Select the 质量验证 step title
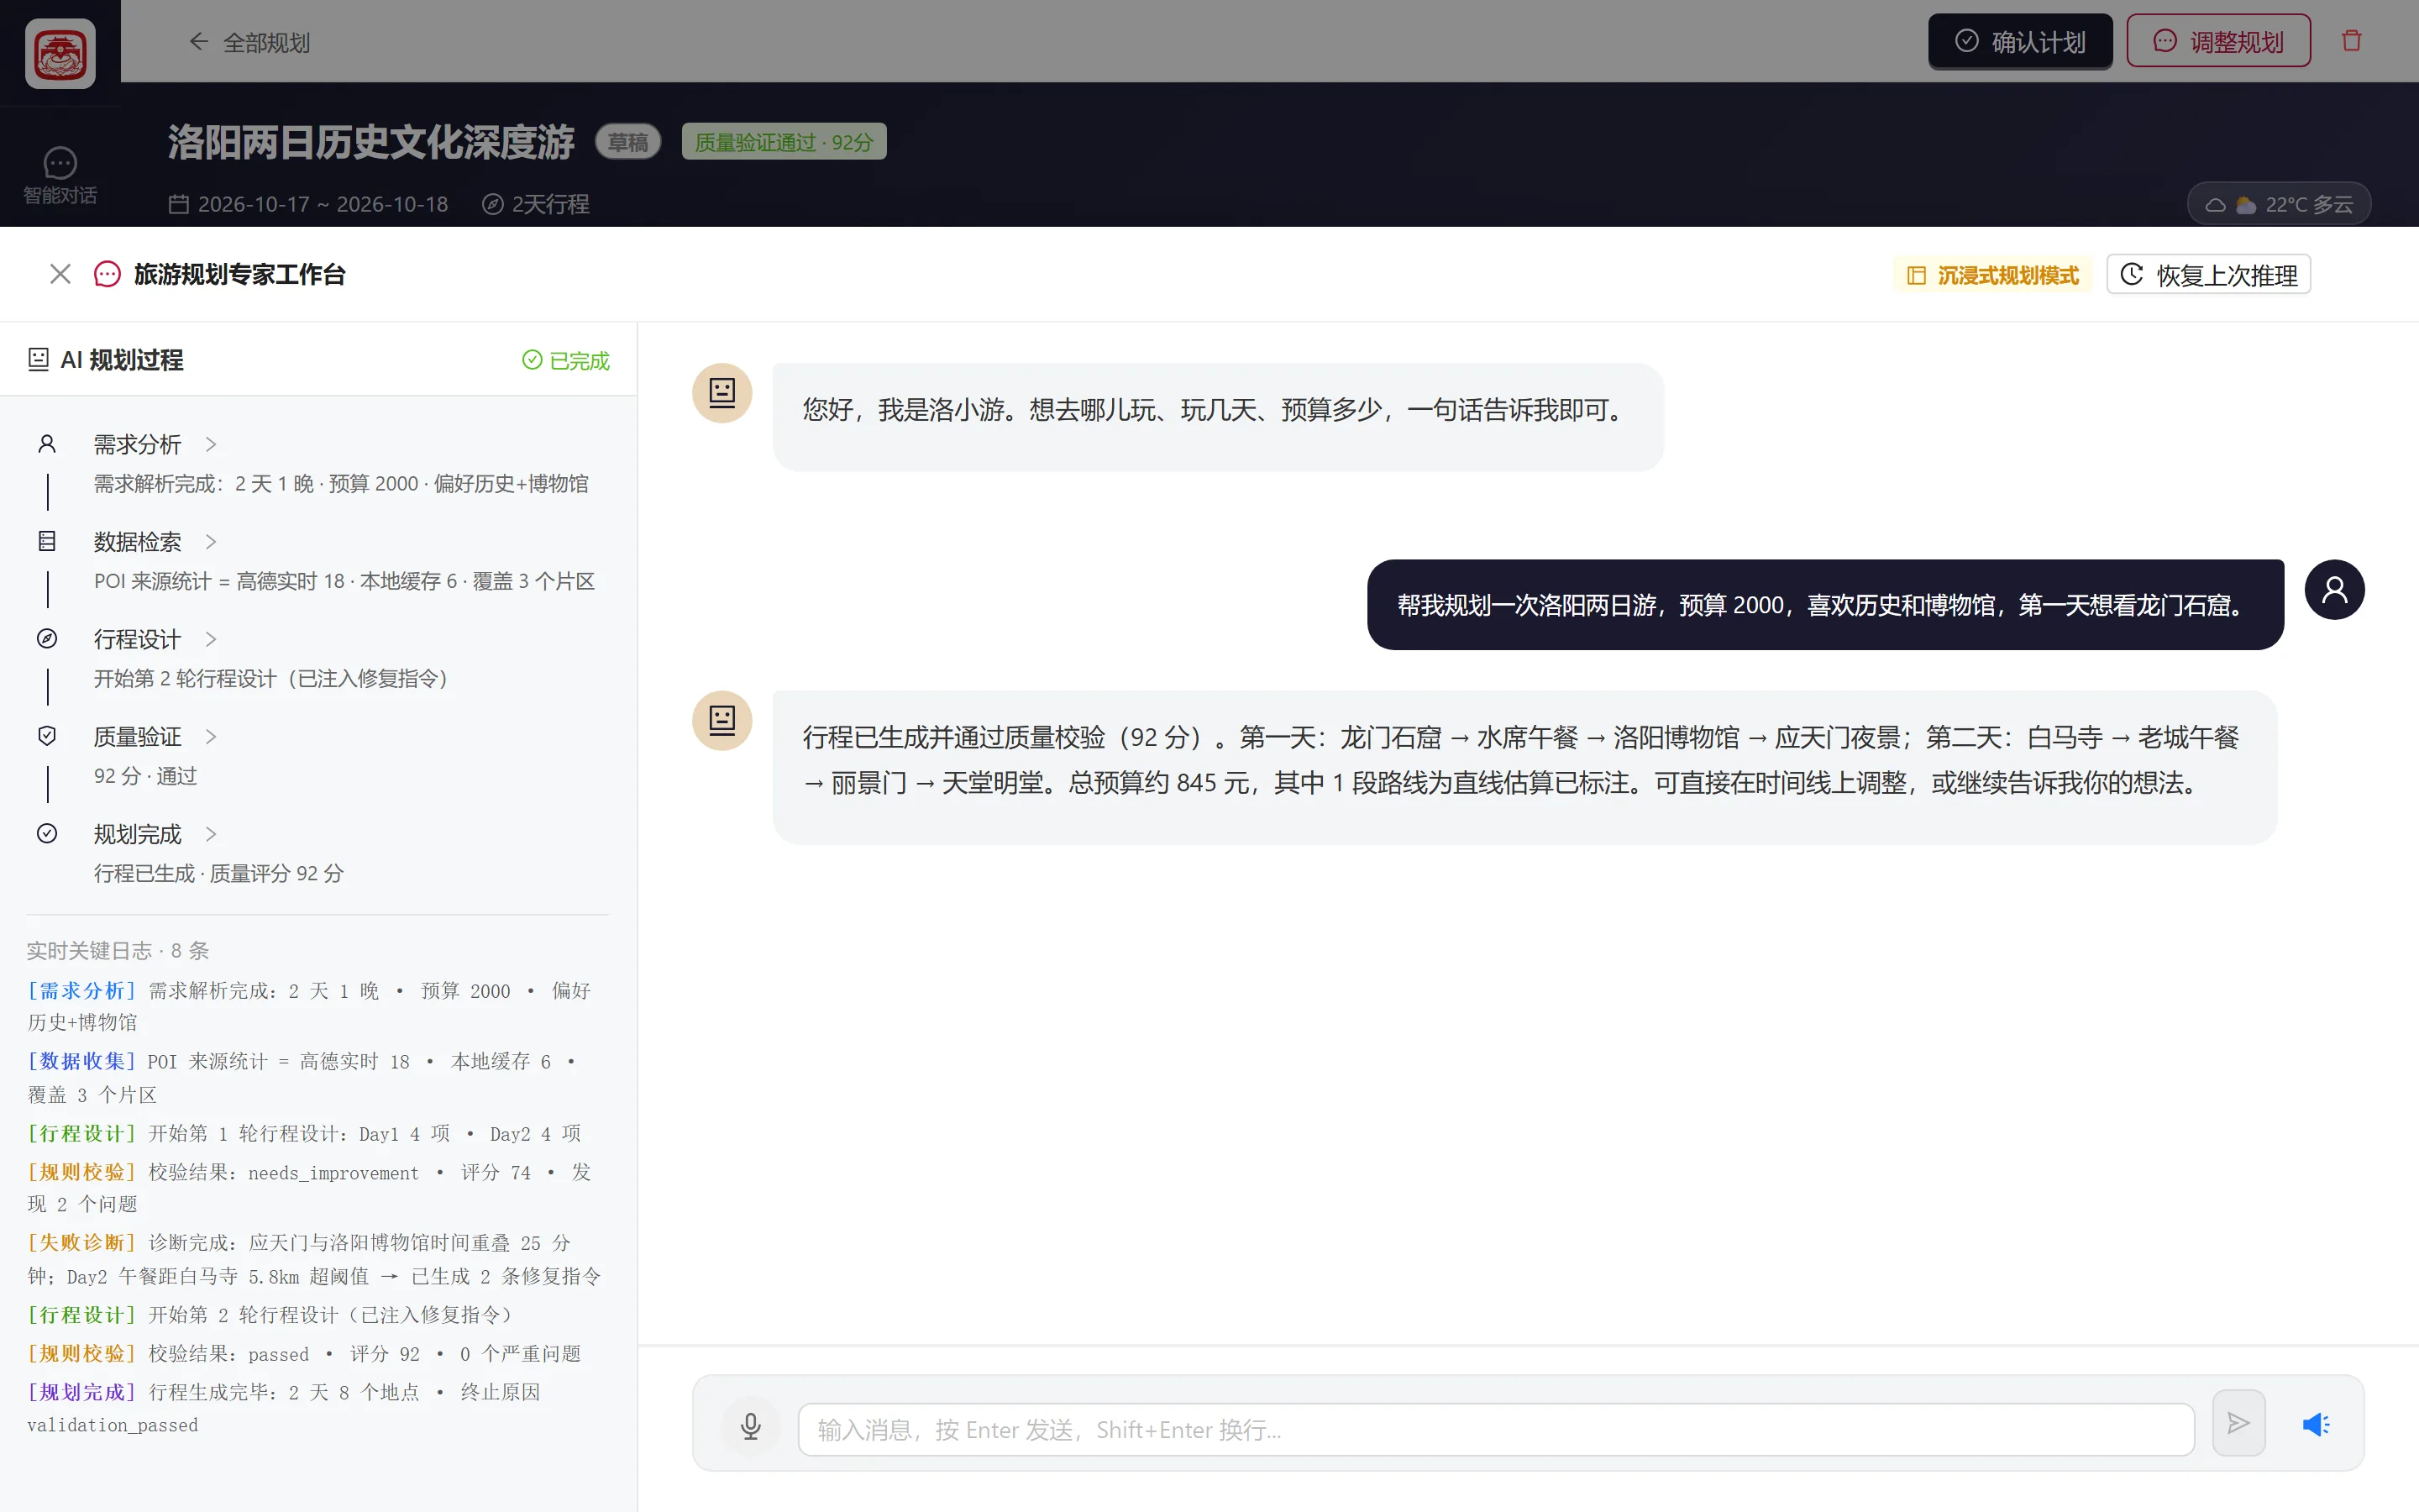Viewport: 2419px width, 1512px height. pos(137,737)
